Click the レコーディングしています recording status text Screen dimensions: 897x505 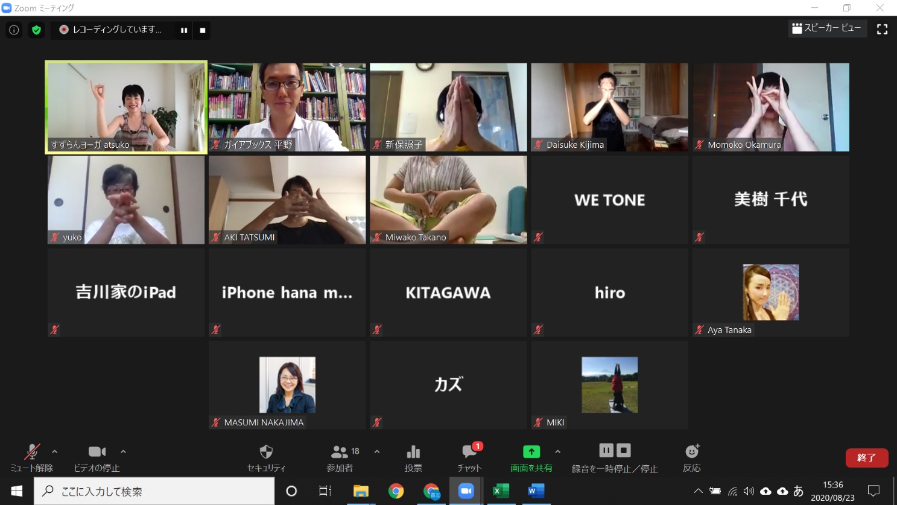click(x=117, y=30)
